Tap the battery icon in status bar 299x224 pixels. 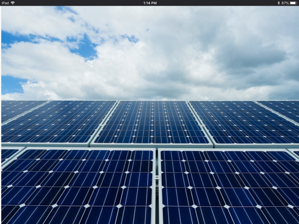(293, 3)
